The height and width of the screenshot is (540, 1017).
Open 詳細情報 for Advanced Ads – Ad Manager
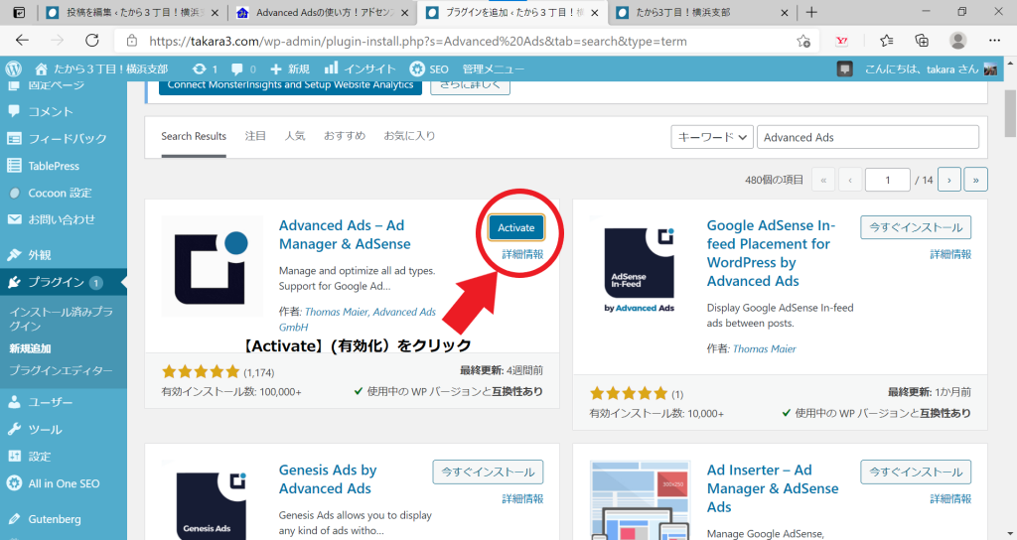click(x=522, y=254)
